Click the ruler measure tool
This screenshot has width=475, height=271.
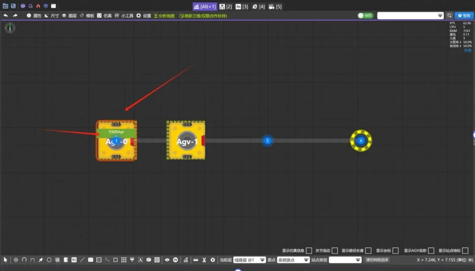pyautogui.click(x=196, y=260)
